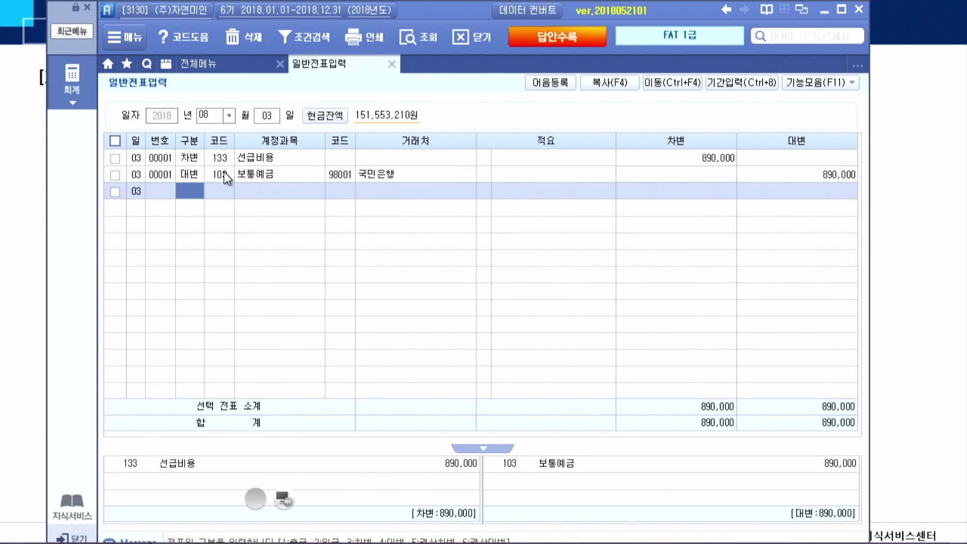This screenshot has height=544, width=967.
Task: Click the FAT 1급 label box
Action: 679,35
